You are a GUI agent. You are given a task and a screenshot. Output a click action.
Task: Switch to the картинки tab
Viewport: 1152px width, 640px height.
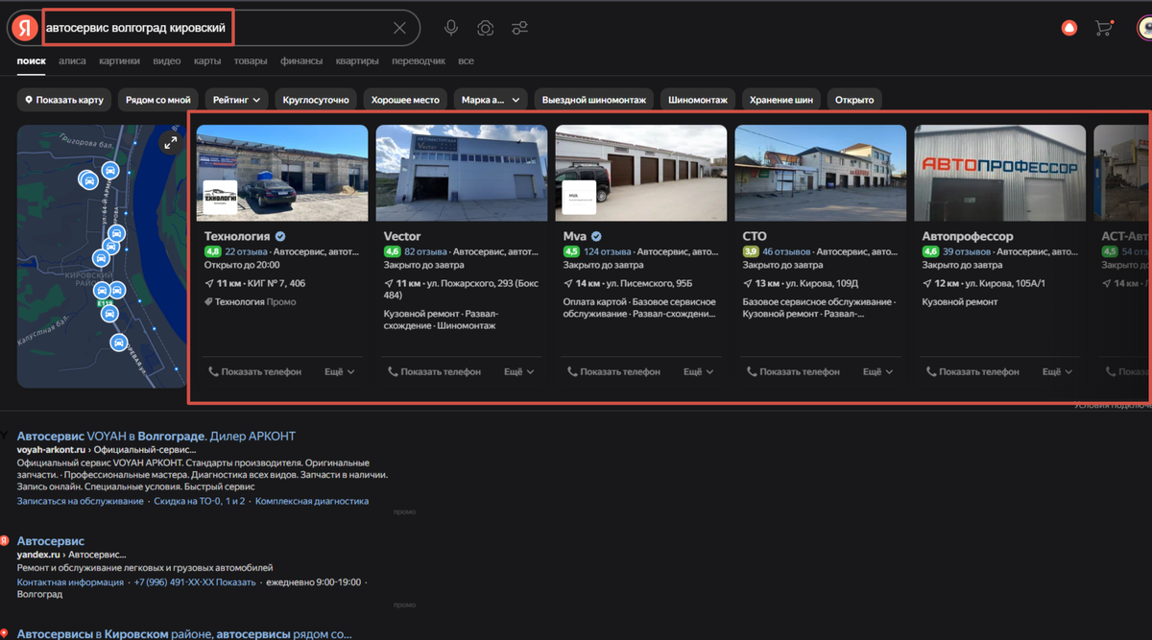(119, 61)
